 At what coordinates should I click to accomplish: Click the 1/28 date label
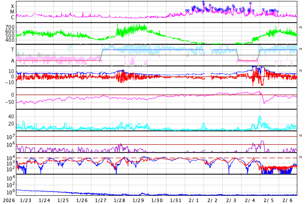119,200
